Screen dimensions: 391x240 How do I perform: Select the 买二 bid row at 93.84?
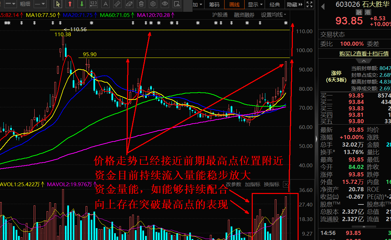356,102
